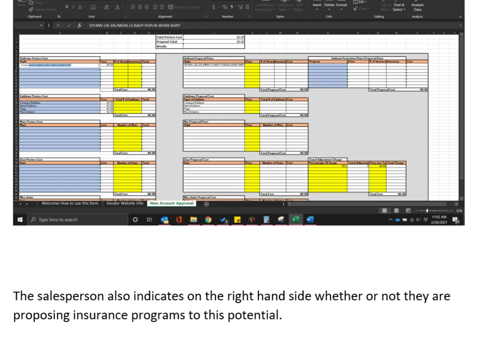Click Analyze Data button
The image size is (482, 361).
coord(417,7)
